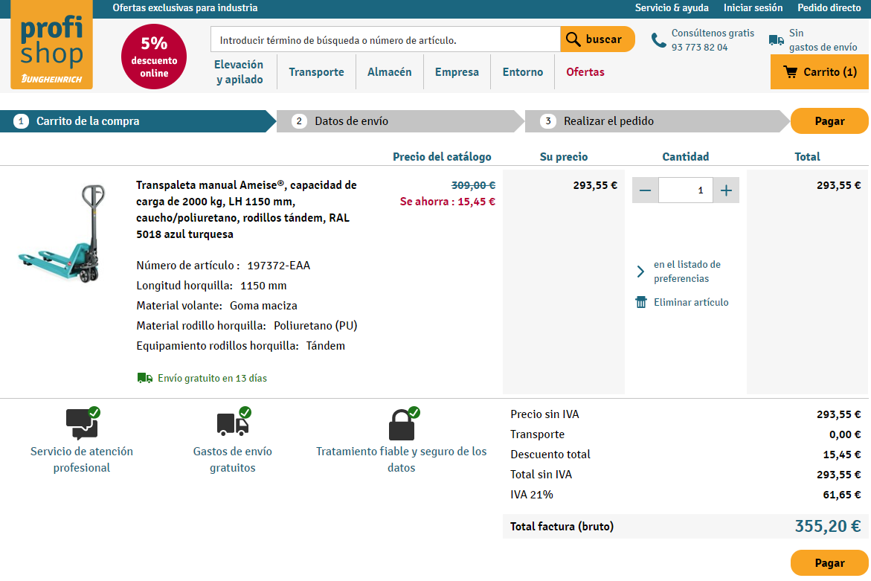Screen dimensions: 871x581
Task: Click Longitud horquilla: 1150 mm line
Action: 212,286
